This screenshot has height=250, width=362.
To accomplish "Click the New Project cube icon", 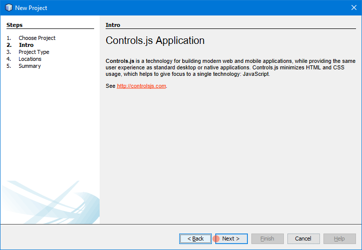I will 9,7.
